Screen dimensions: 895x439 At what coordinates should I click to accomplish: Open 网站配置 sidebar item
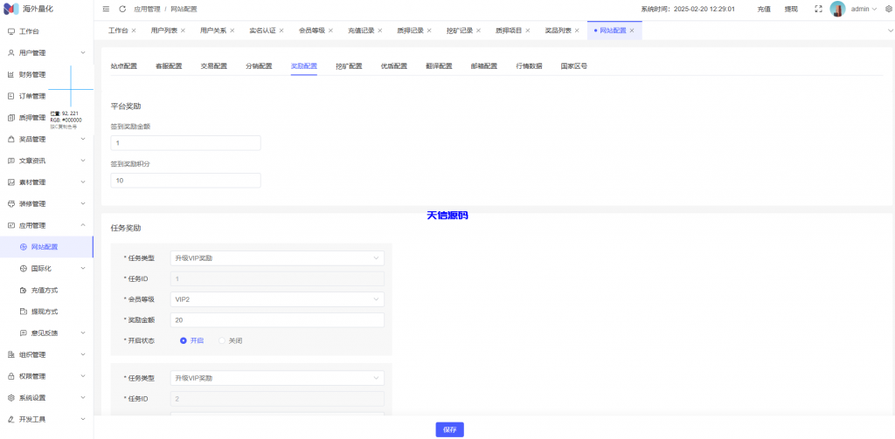pyautogui.click(x=46, y=247)
